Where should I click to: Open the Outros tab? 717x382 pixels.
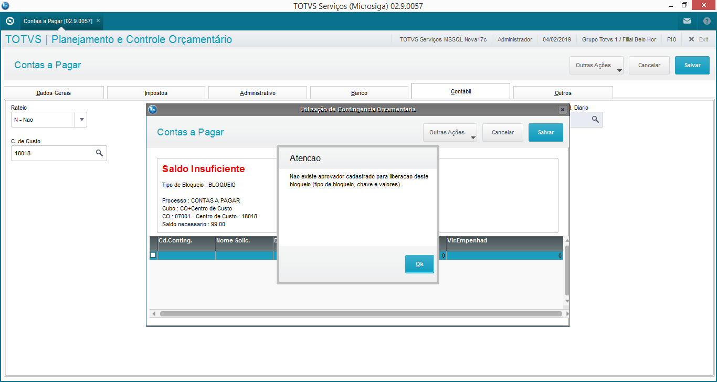click(x=563, y=93)
